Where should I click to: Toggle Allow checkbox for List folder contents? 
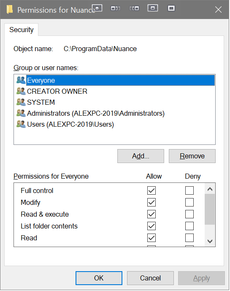pyautogui.click(x=152, y=226)
